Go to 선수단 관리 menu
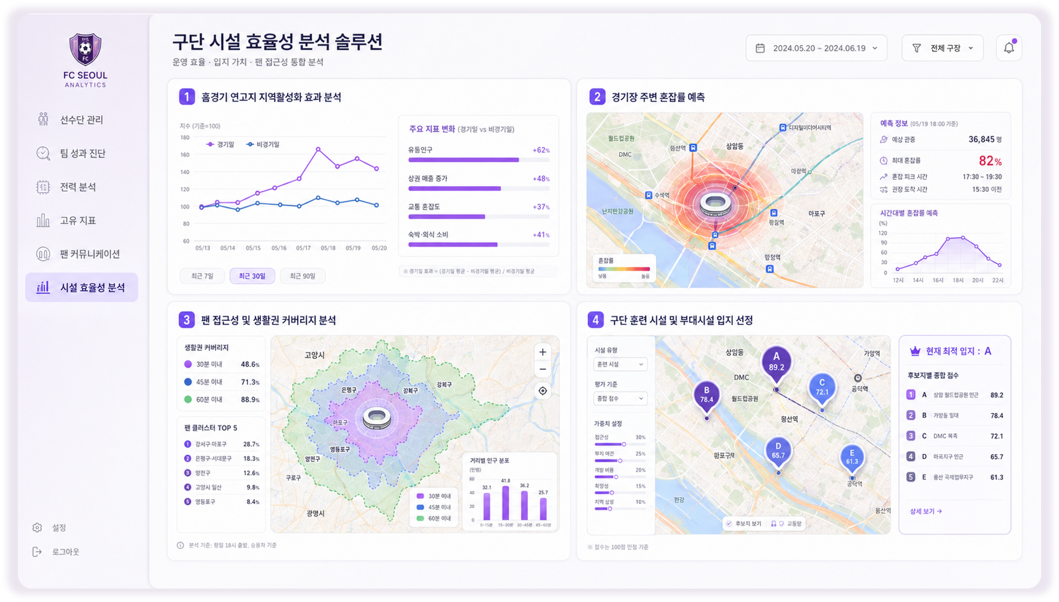The width and height of the screenshot is (1059, 602). pyautogui.click(x=82, y=120)
